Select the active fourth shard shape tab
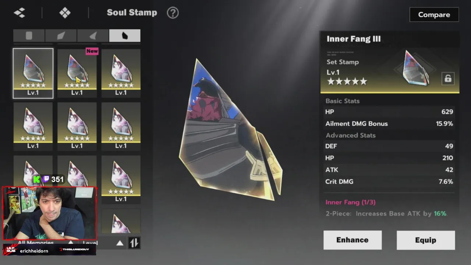 click(125, 36)
